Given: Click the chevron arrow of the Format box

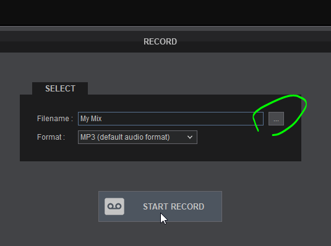Looking at the screenshot, I should (x=190, y=137).
